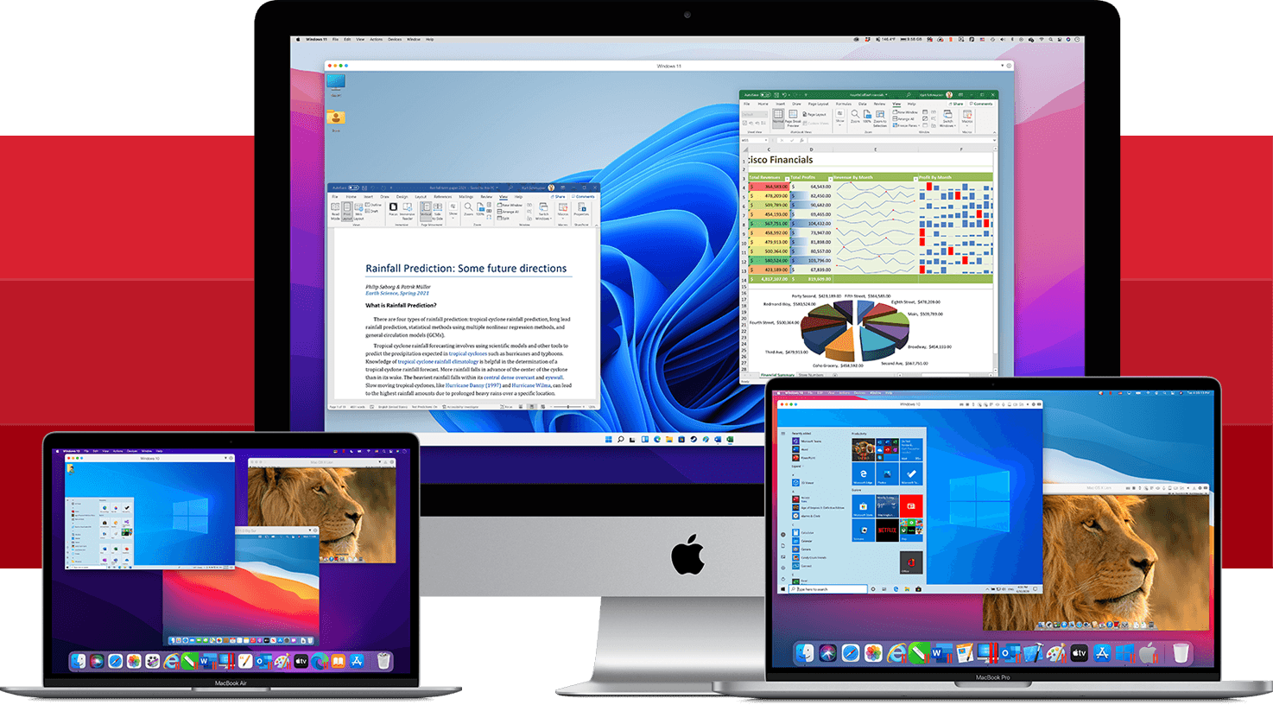Screen dimensions: 1273x705
Task: Choose Side to Side page movement in Word
Action: coord(438,212)
